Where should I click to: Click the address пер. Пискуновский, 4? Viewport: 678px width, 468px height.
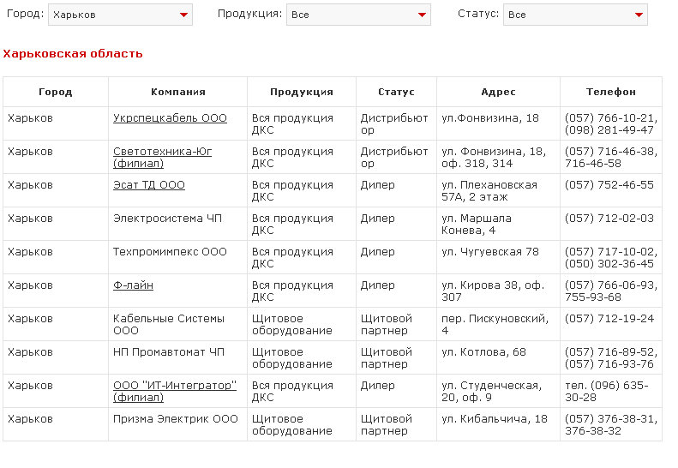pos(495,324)
